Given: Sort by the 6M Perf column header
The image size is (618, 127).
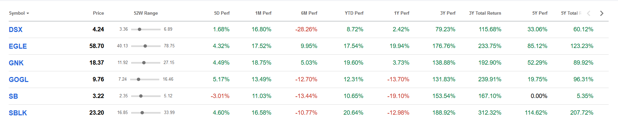Looking at the screenshot, I should (309, 13).
